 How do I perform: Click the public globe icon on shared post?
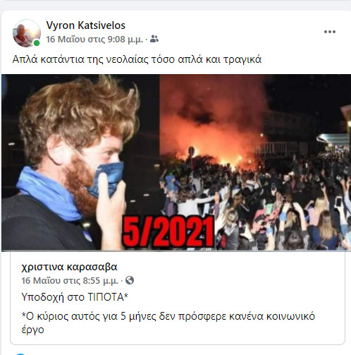coord(130,280)
